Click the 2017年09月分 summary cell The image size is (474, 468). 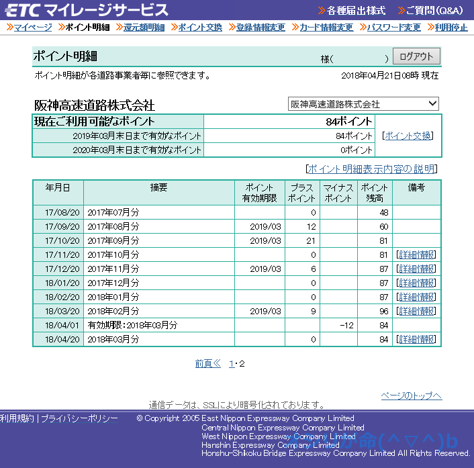click(x=159, y=240)
